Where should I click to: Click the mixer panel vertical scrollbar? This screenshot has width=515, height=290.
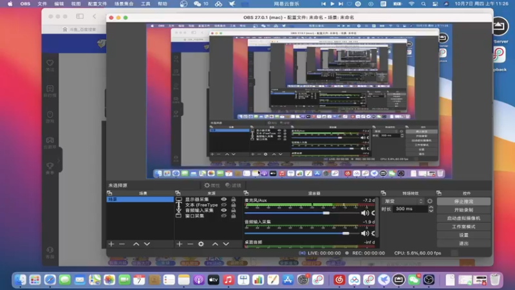pos(377,217)
